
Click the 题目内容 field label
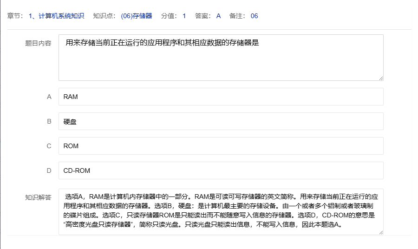(38, 43)
